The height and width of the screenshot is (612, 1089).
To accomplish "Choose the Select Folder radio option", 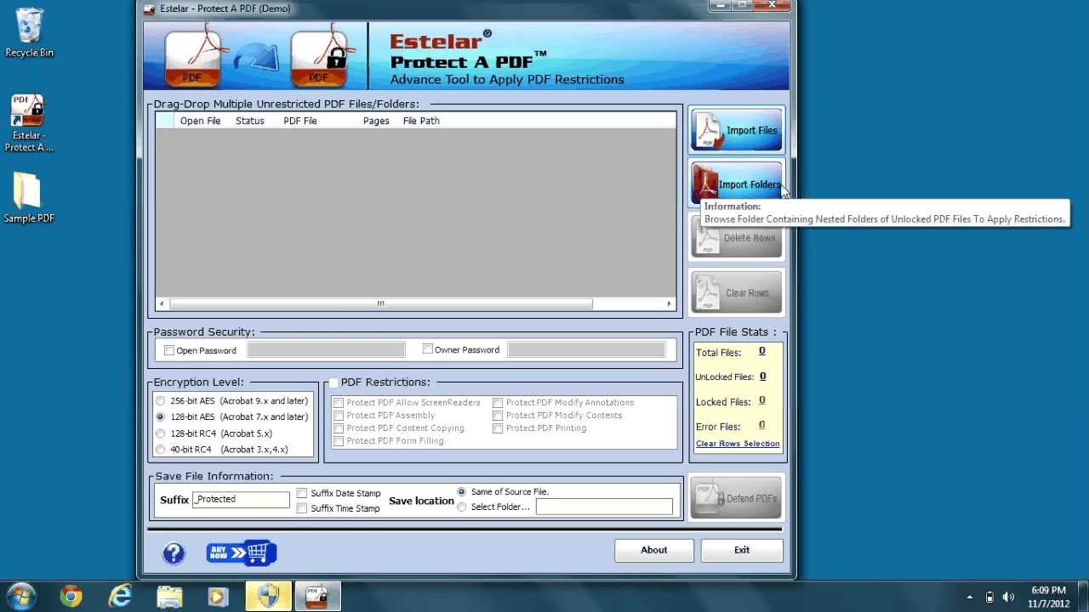I will pos(462,507).
